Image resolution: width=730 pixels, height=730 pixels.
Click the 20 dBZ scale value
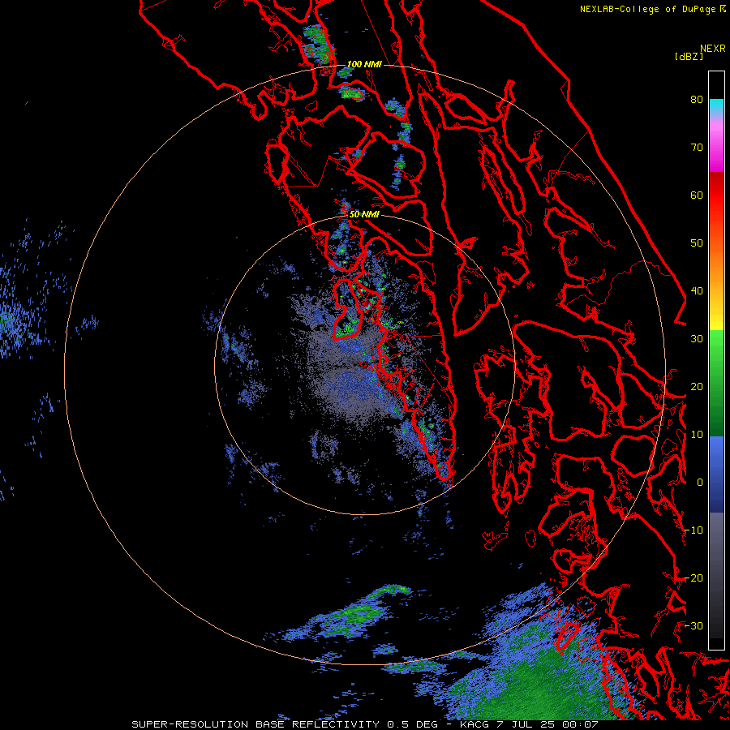[697, 387]
